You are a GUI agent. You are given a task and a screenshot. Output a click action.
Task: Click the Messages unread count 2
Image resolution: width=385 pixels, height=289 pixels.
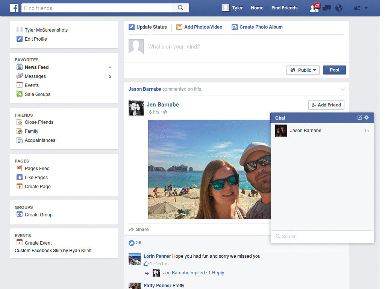pyautogui.click(x=110, y=76)
